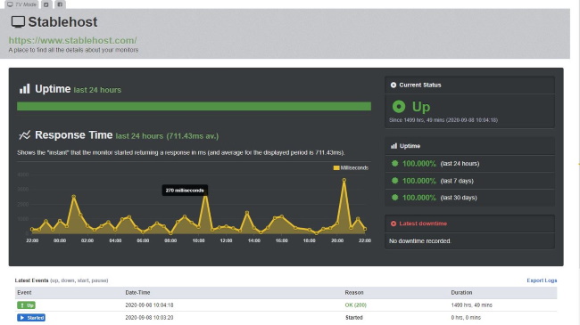Click the 100.000% last 30 days value
Screen dimensions: 580x325
tap(419, 197)
